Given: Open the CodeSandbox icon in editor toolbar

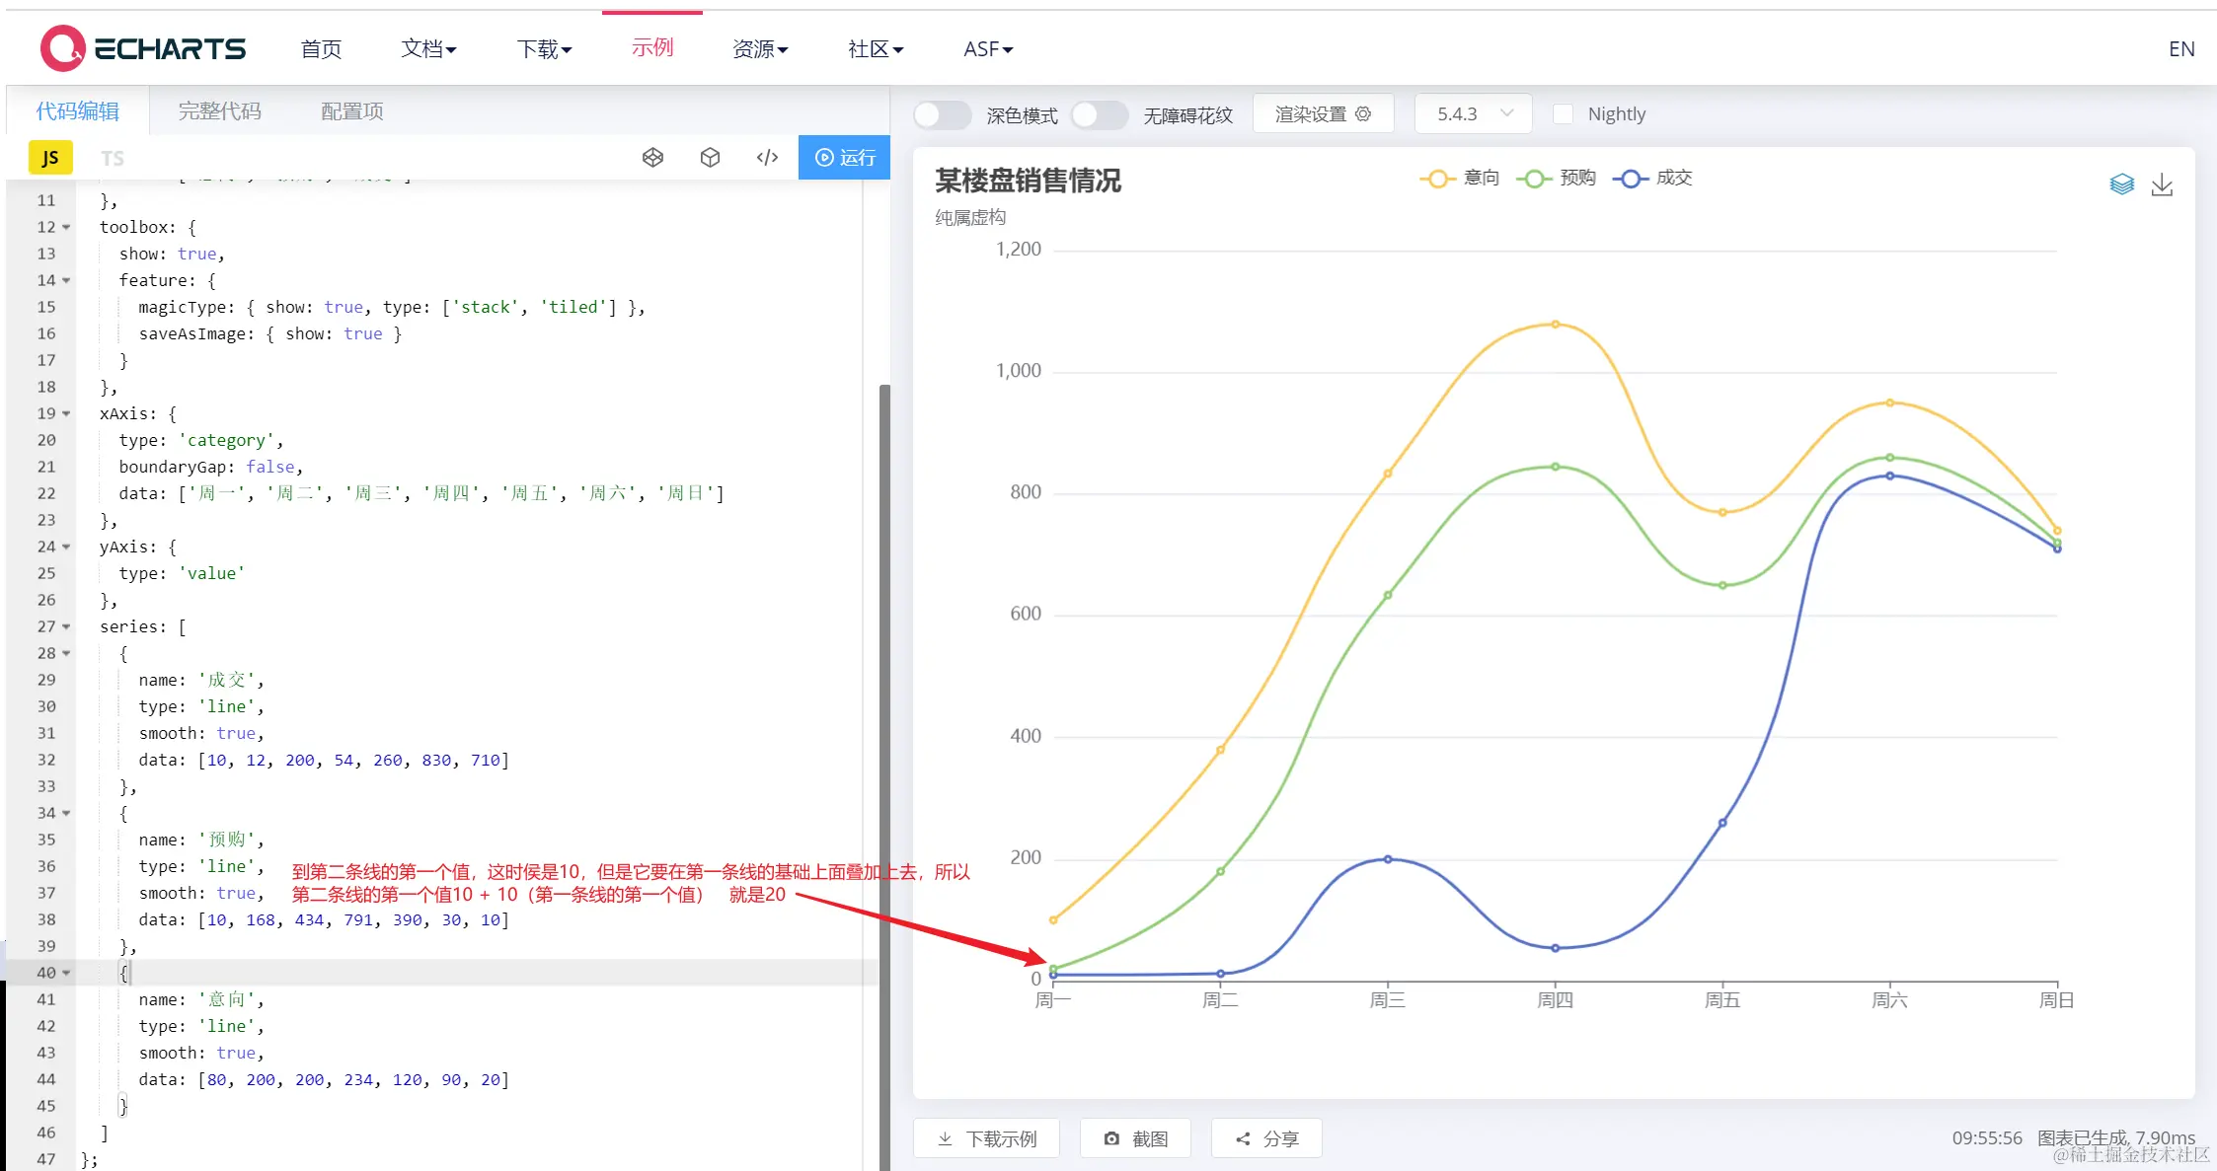Looking at the screenshot, I should point(652,158).
